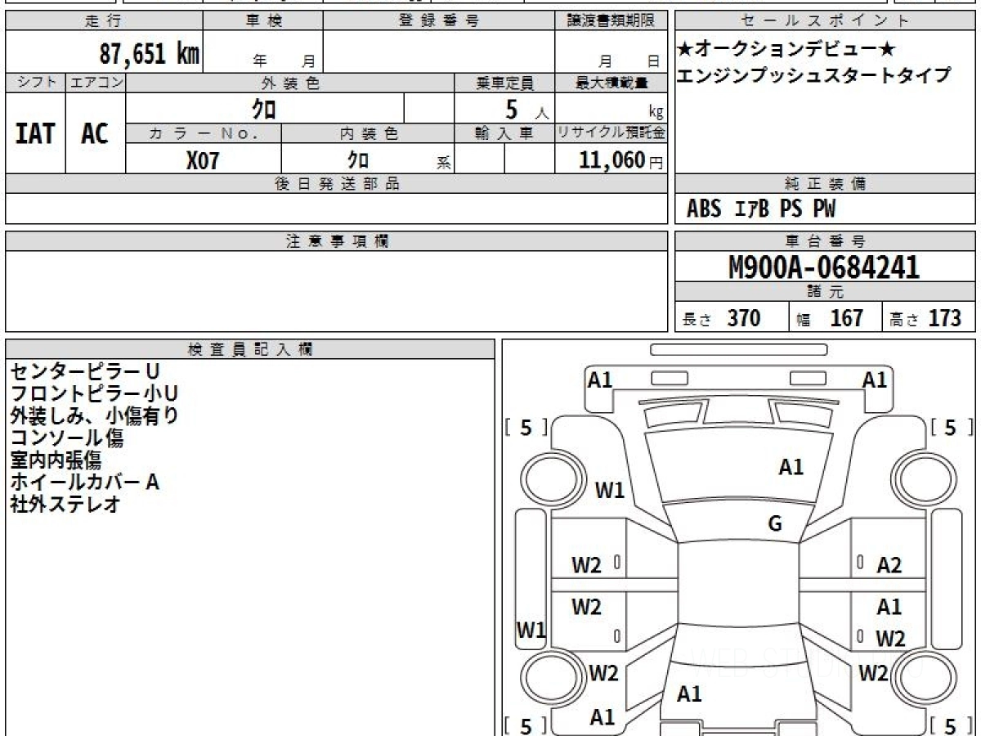Click the 車台番号 header

click(826, 241)
